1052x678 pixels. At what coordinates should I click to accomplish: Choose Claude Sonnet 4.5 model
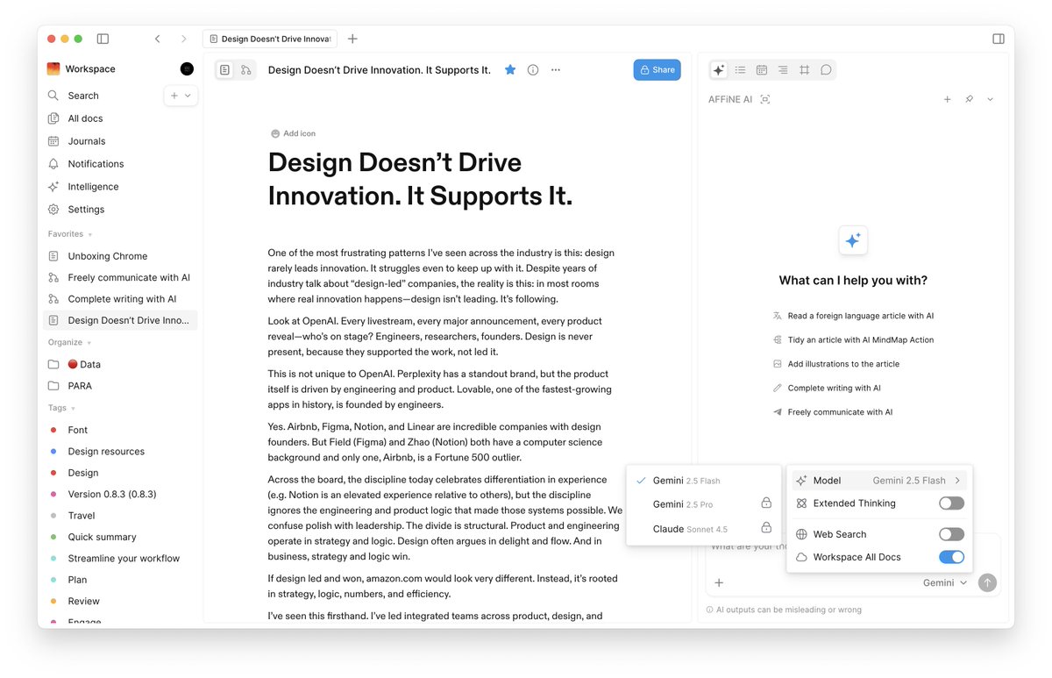(703, 529)
